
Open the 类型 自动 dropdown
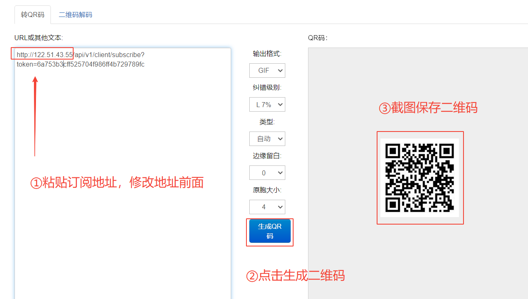tap(267, 139)
